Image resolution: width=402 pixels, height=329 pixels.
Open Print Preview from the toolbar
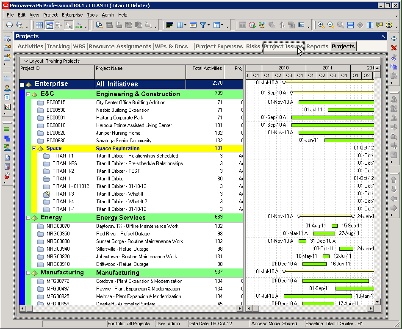tap(19, 25)
